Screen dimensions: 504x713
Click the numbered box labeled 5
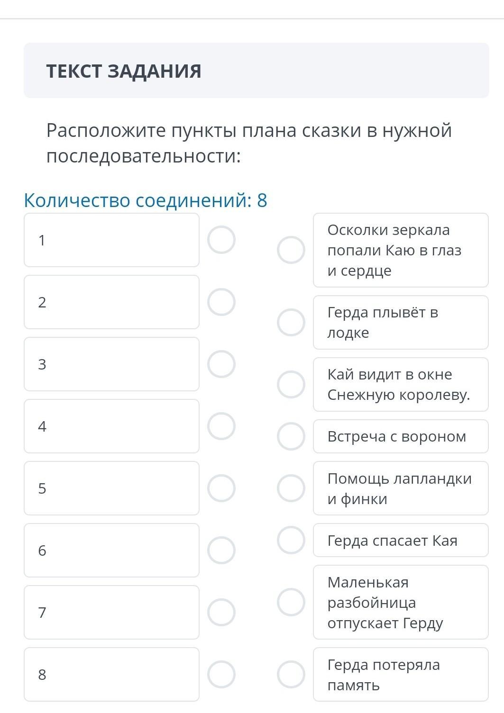coord(111,488)
